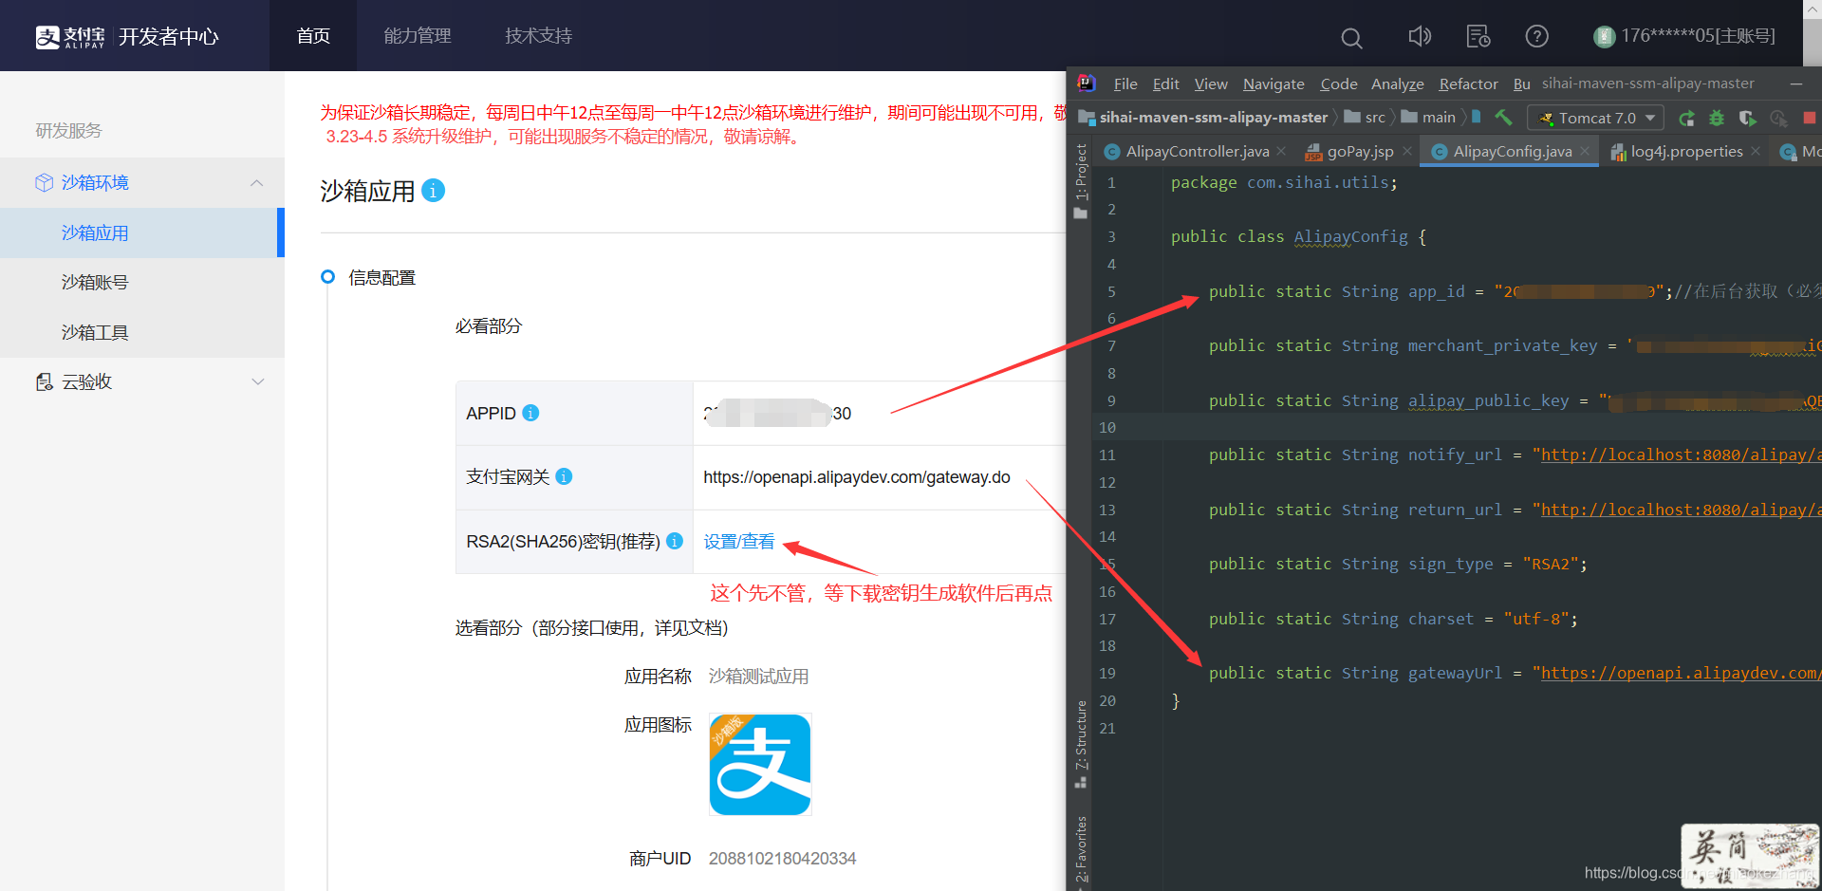Click the 沙箱环境 cube icon in sidebar
This screenshot has height=891, width=1822.
(x=44, y=182)
